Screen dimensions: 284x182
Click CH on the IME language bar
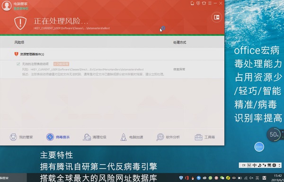tap(244, 165)
